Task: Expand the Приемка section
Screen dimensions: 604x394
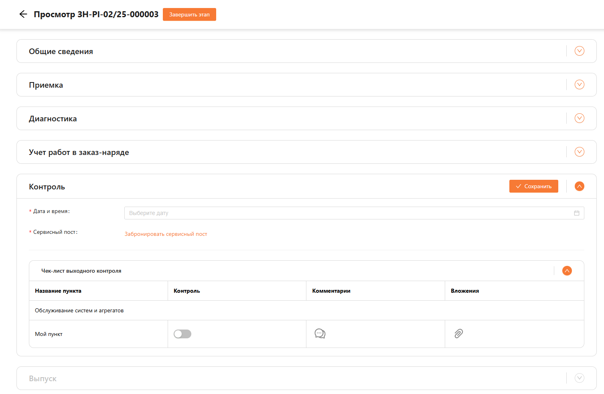Action: coord(579,84)
